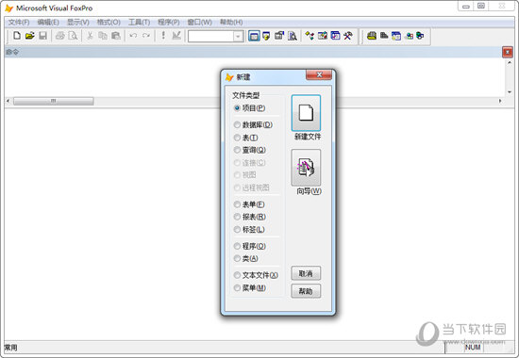Viewport: 519px width, 358px height.
Task: Click the yellow printer-like icon in second toolbar
Action: (372, 36)
